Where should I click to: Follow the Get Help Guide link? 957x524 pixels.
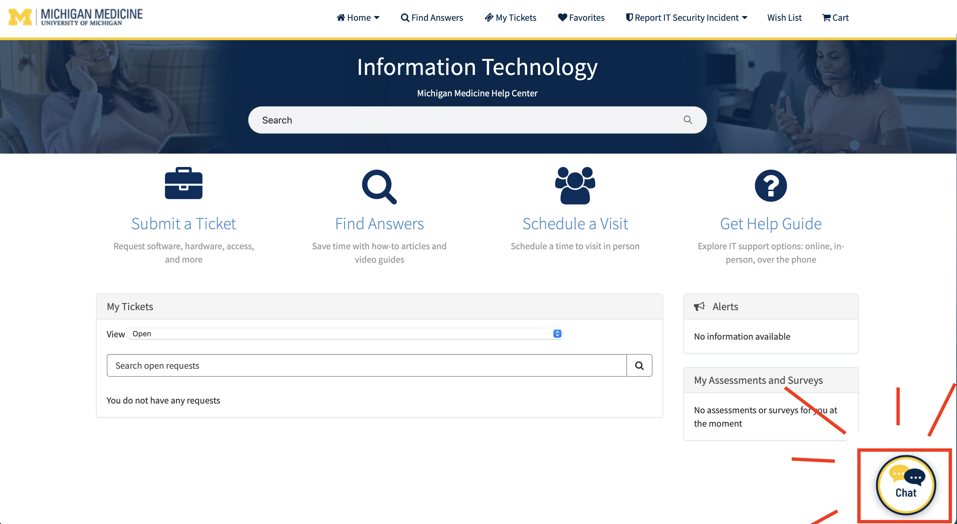[x=770, y=223]
